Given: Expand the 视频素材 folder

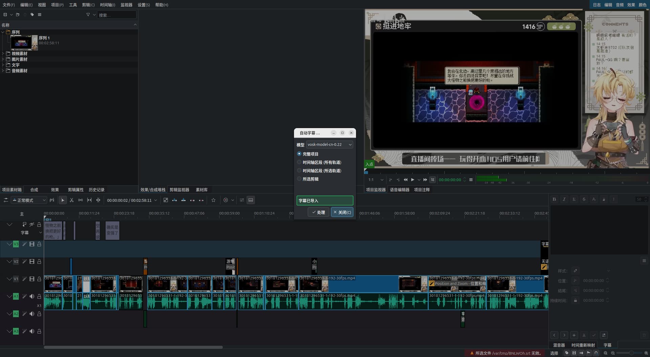Looking at the screenshot, I should click(3, 53).
